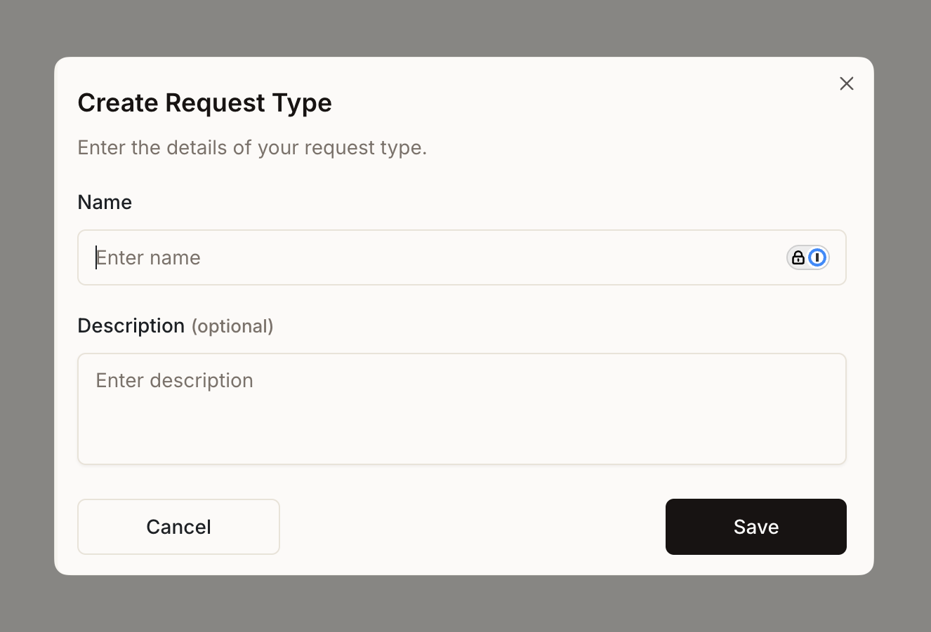Click the Description field label
Image resolution: width=931 pixels, height=632 pixels.
pyautogui.click(x=131, y=325)
